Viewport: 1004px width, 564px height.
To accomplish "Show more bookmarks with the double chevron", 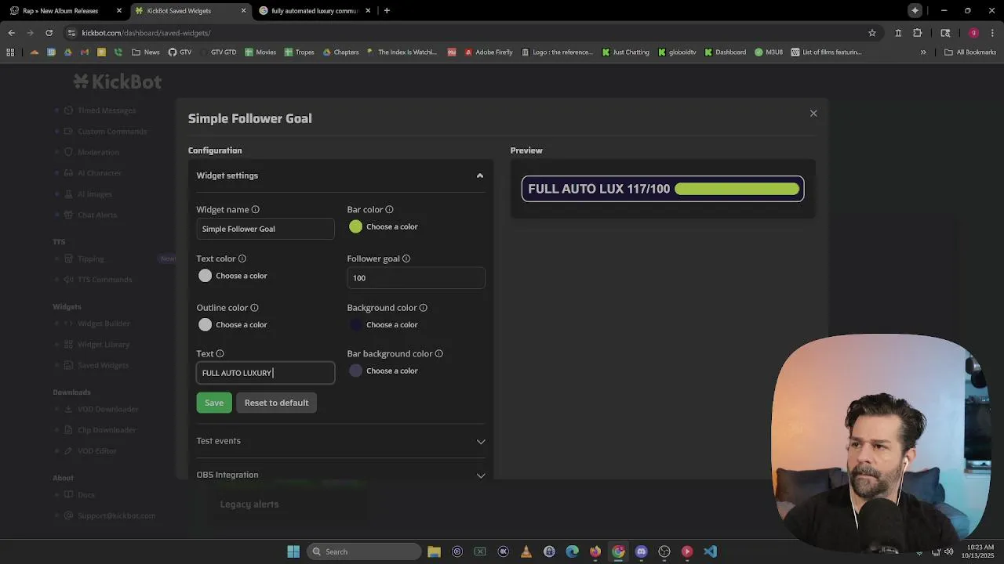I will [x=923, y=52].
